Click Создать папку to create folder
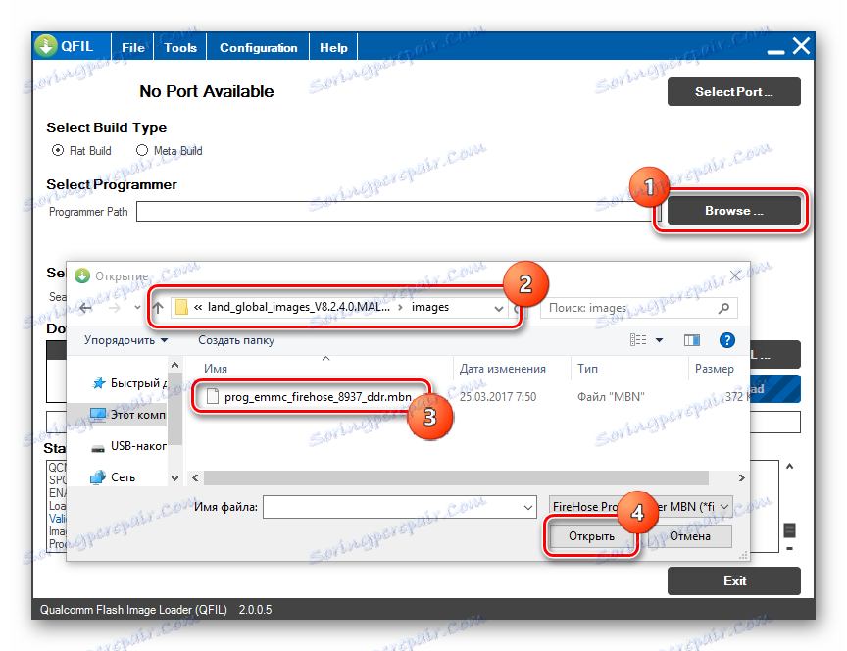The height and width of the screenshot is (651, 847). pos(236,340)
